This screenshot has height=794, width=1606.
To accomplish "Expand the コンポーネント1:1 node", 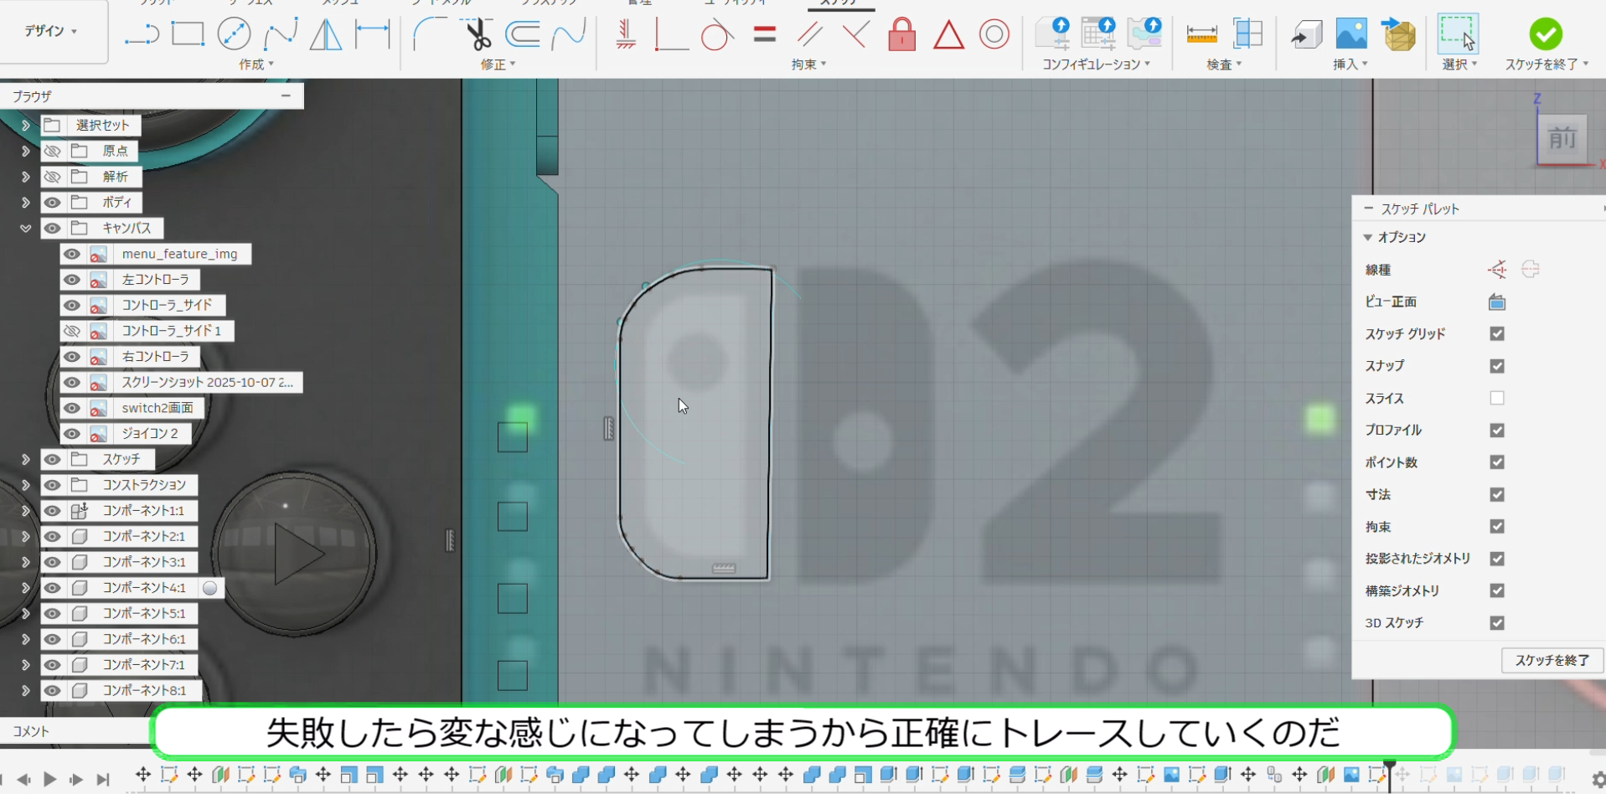I will (x=26, y=511).
